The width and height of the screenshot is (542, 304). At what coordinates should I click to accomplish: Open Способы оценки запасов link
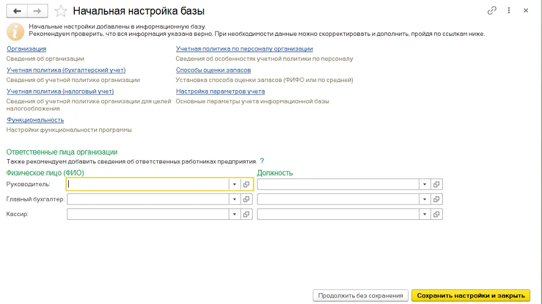(x=213, y=70)
